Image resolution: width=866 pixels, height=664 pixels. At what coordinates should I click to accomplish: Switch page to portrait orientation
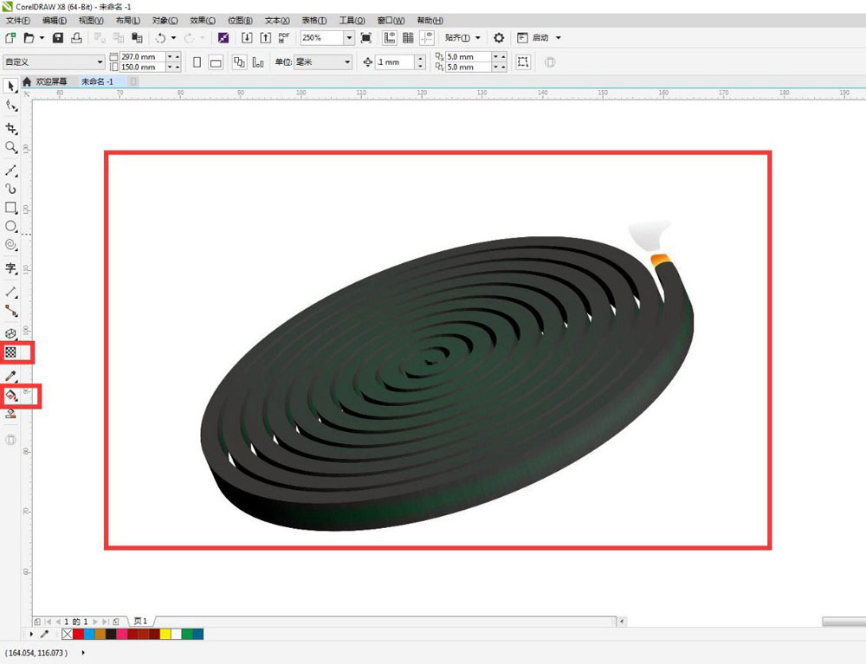[x=197, y=62]
